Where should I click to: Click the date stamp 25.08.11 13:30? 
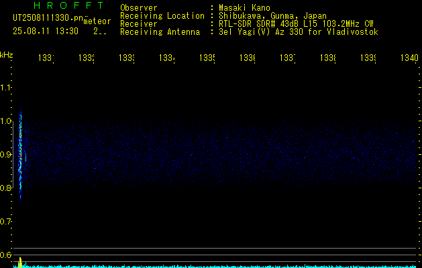46,31
